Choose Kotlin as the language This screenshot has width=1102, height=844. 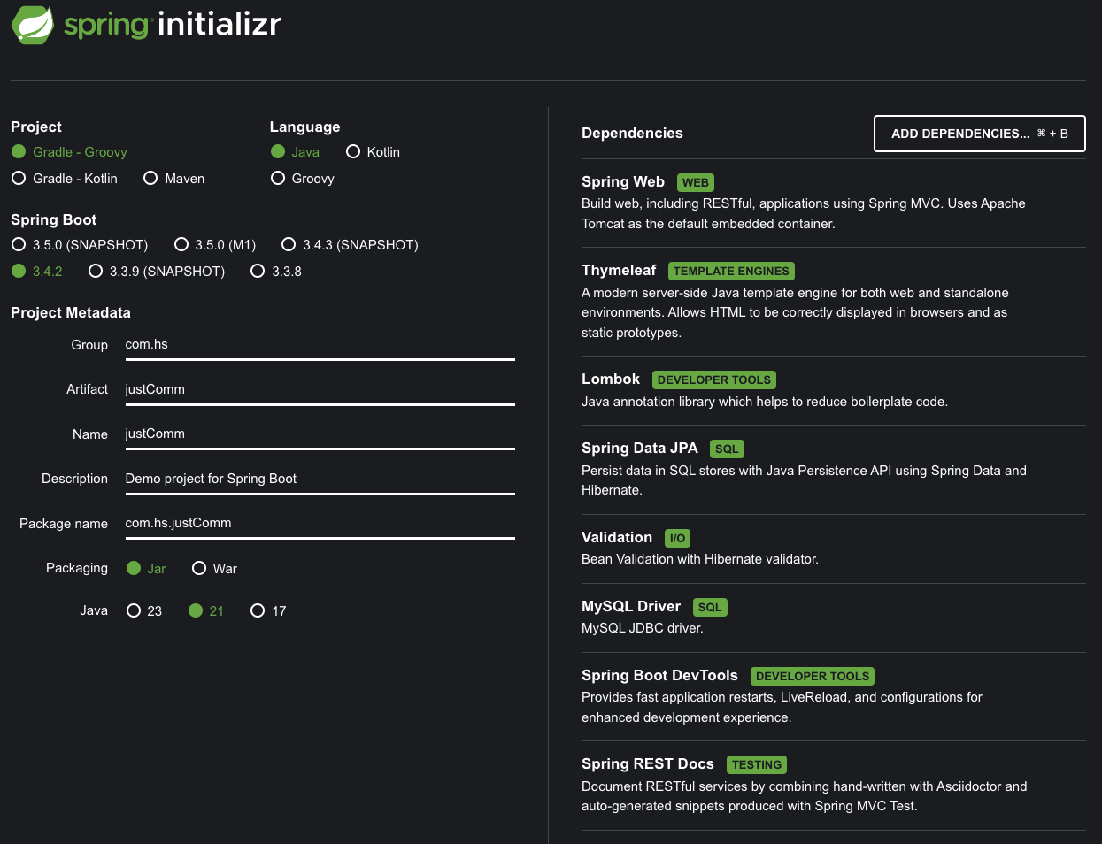tap(373, 152)
